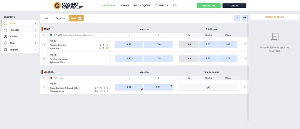This screenshot has width=300, height=129.
Task: Click the locked Total de pontos market
Action: (208, 87)
